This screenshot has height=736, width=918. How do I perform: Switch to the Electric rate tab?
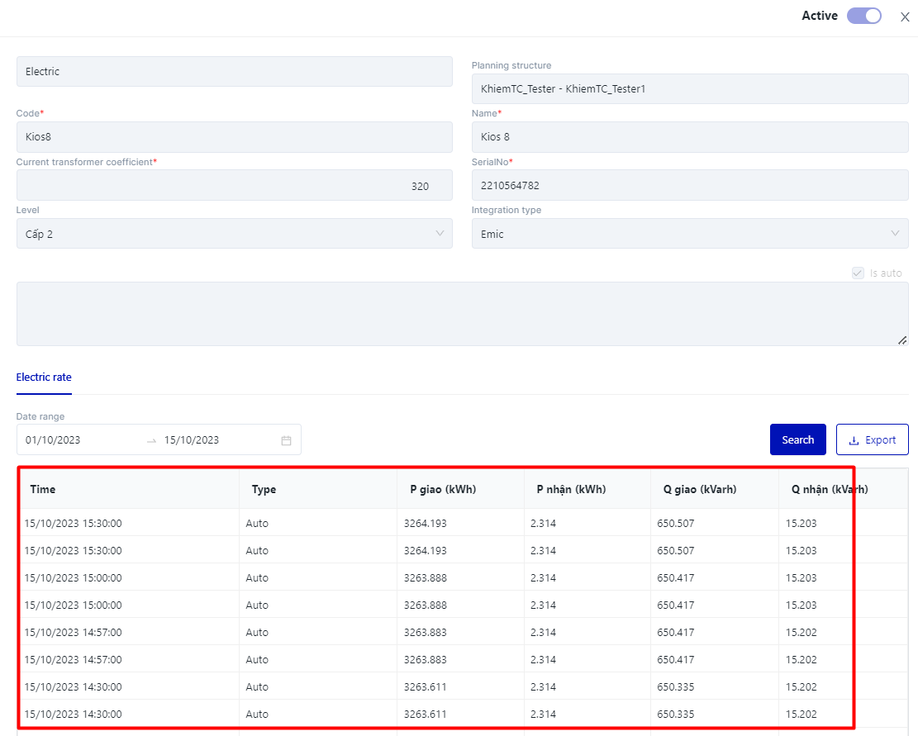[44, 377]
